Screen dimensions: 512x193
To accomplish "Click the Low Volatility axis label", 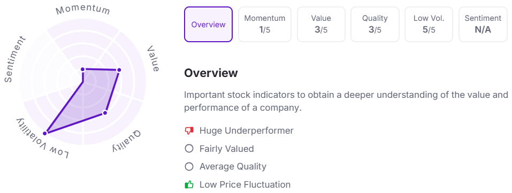I will click(43, 138).
